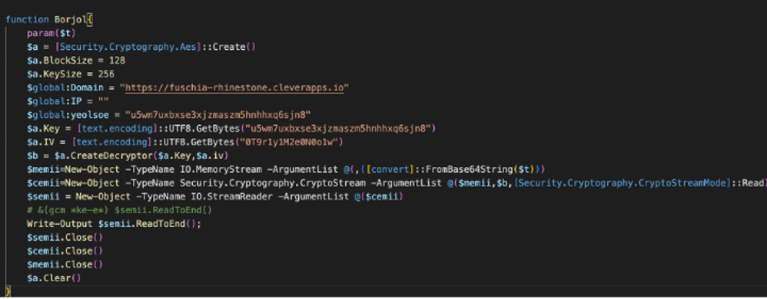This screenshot has height=299, width=767.
Task: Click the $global:yeolsoe key string
Action: click(x=218, y=115)
